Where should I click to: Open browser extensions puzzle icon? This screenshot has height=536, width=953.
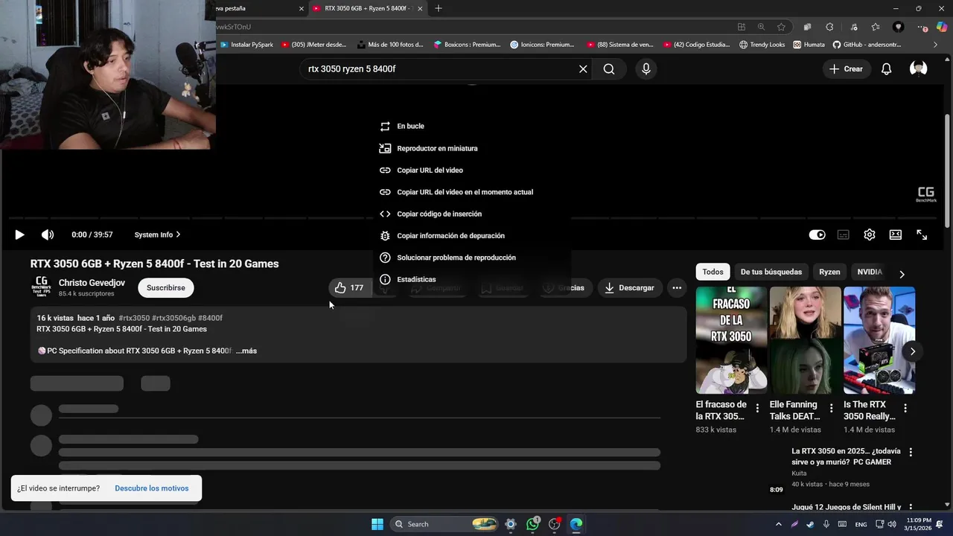tap(829, 27)
